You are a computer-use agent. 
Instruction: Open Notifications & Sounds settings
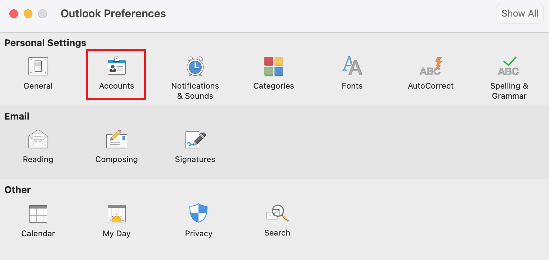[x=195, y=67]
